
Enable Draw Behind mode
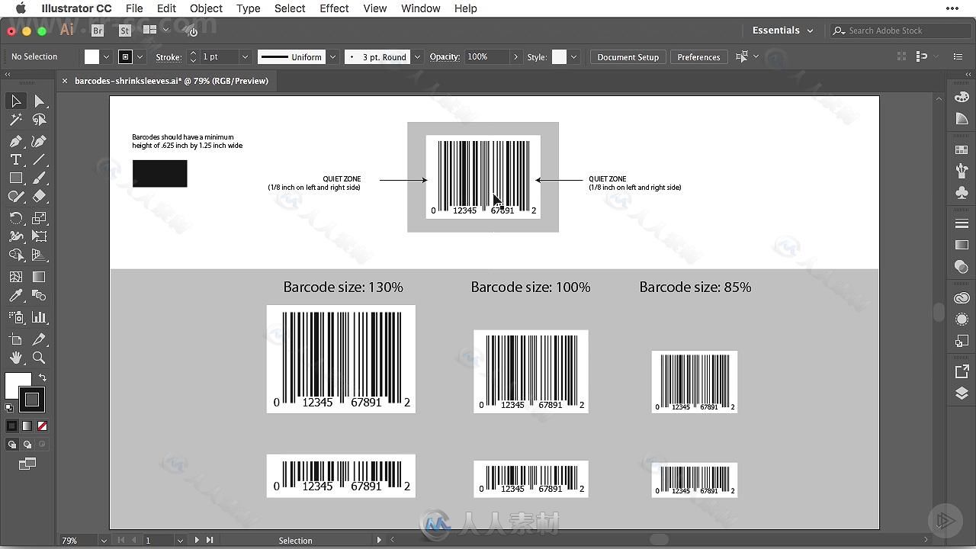click(27, 445)
